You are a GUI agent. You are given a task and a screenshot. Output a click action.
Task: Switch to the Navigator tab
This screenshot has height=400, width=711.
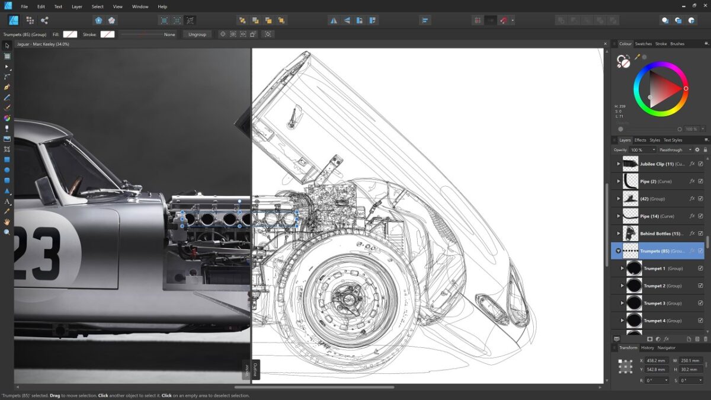point(666,348)
